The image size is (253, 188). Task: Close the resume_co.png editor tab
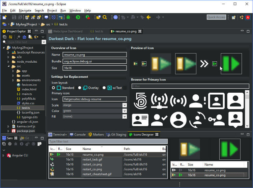(140, 31)
